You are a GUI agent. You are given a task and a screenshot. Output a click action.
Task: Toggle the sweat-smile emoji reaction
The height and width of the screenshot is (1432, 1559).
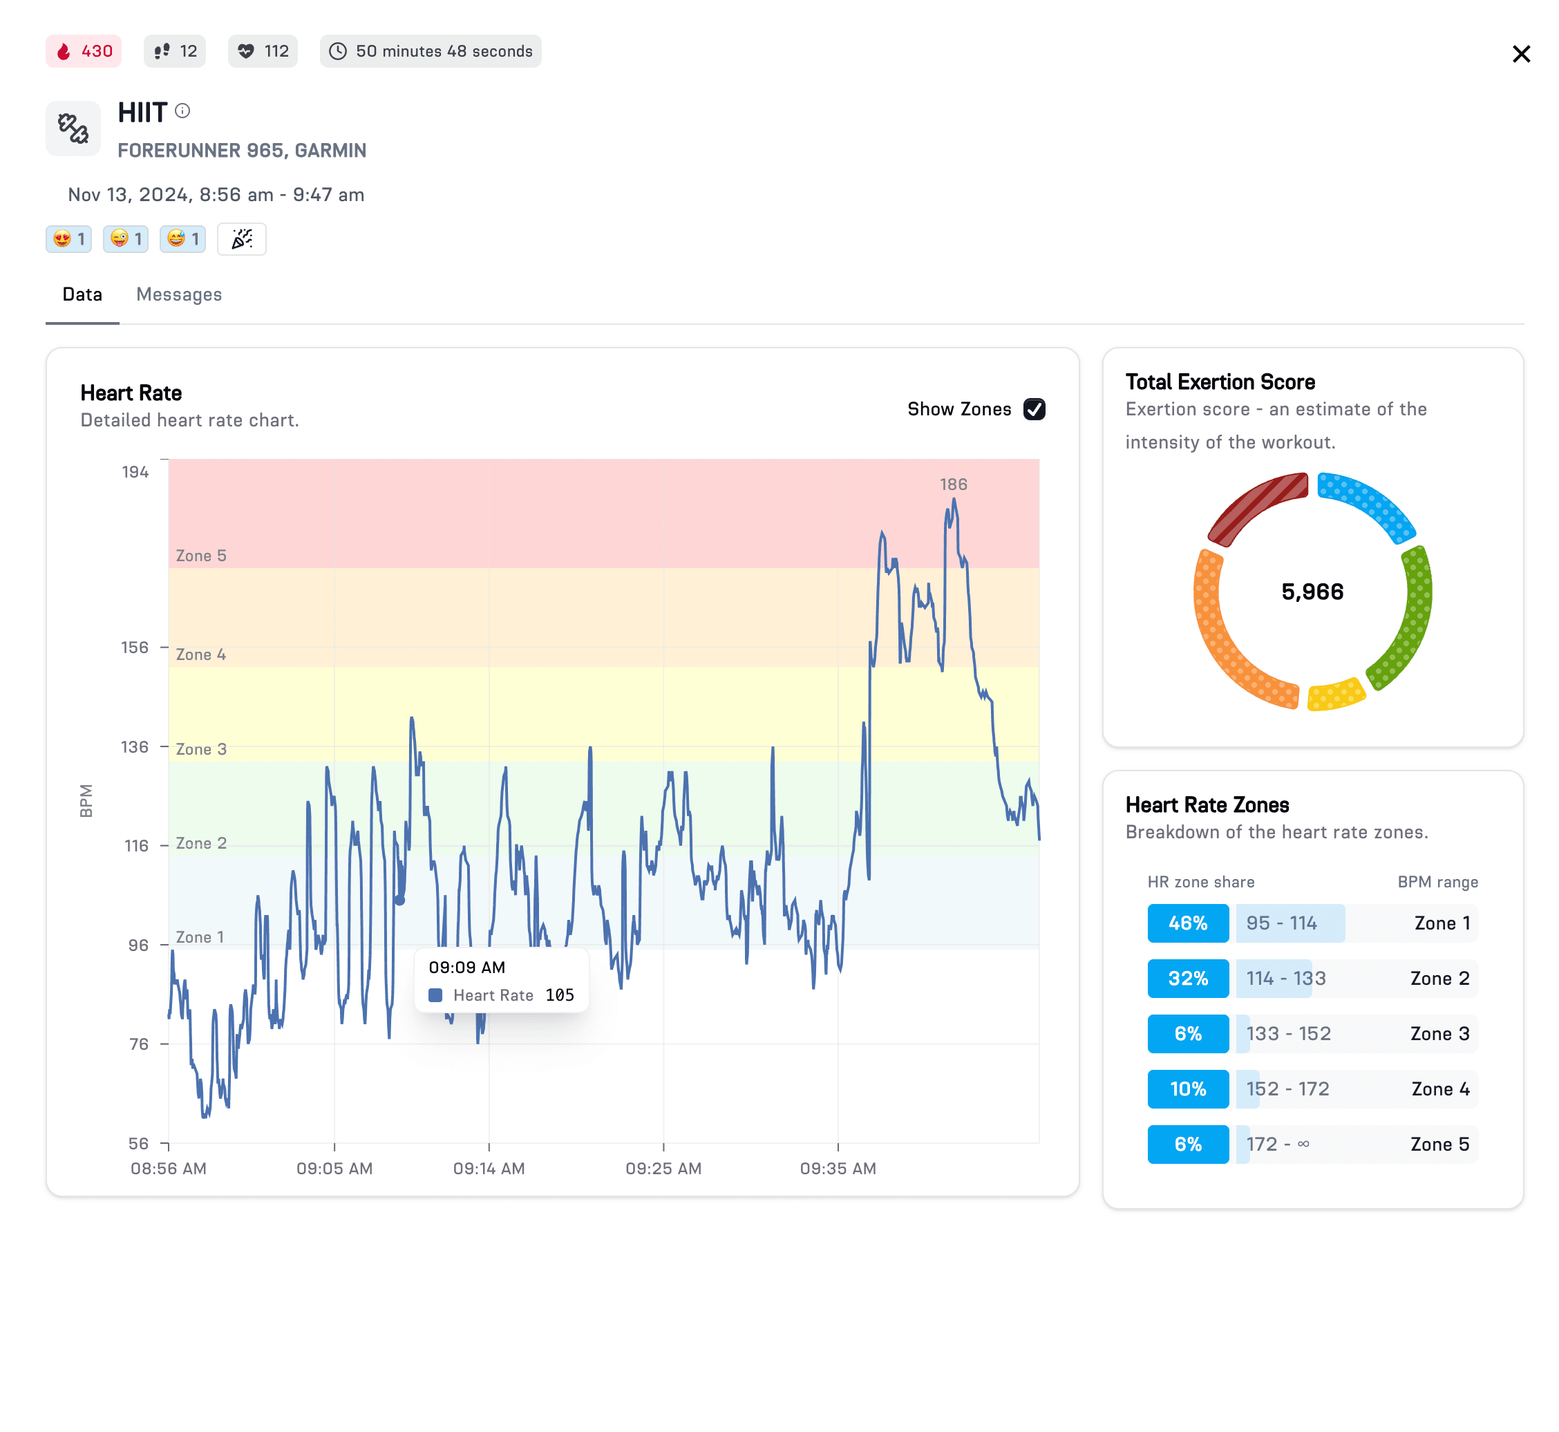click(183, 238)
